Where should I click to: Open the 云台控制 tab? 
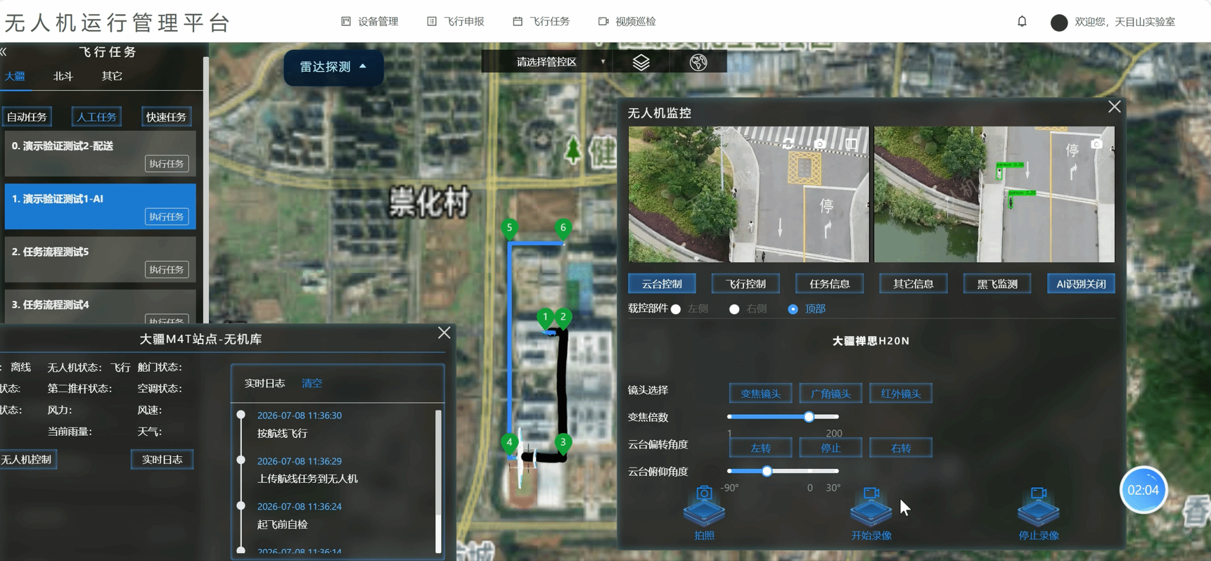point(662,284)
